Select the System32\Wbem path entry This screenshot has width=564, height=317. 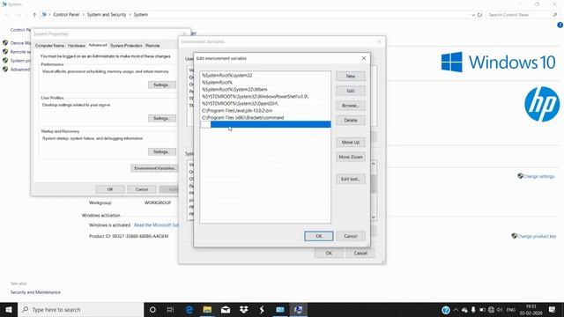[265, 90]
